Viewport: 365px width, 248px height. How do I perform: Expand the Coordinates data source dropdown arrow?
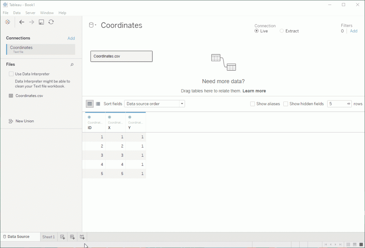96,25
